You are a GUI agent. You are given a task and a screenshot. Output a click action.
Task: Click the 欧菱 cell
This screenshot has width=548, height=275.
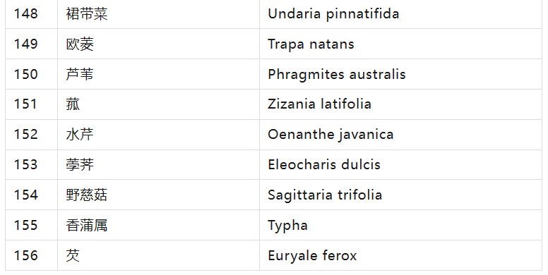tap(158, 44)
